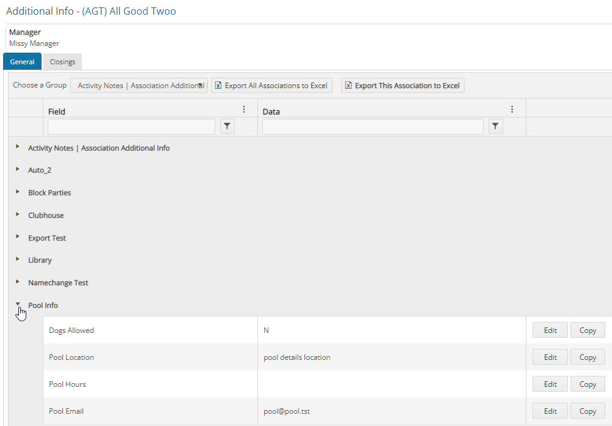The height and width of the screenshot is (426, 612).
Task: Click the Data column filter funnel icon
Action: pos(495,127)
